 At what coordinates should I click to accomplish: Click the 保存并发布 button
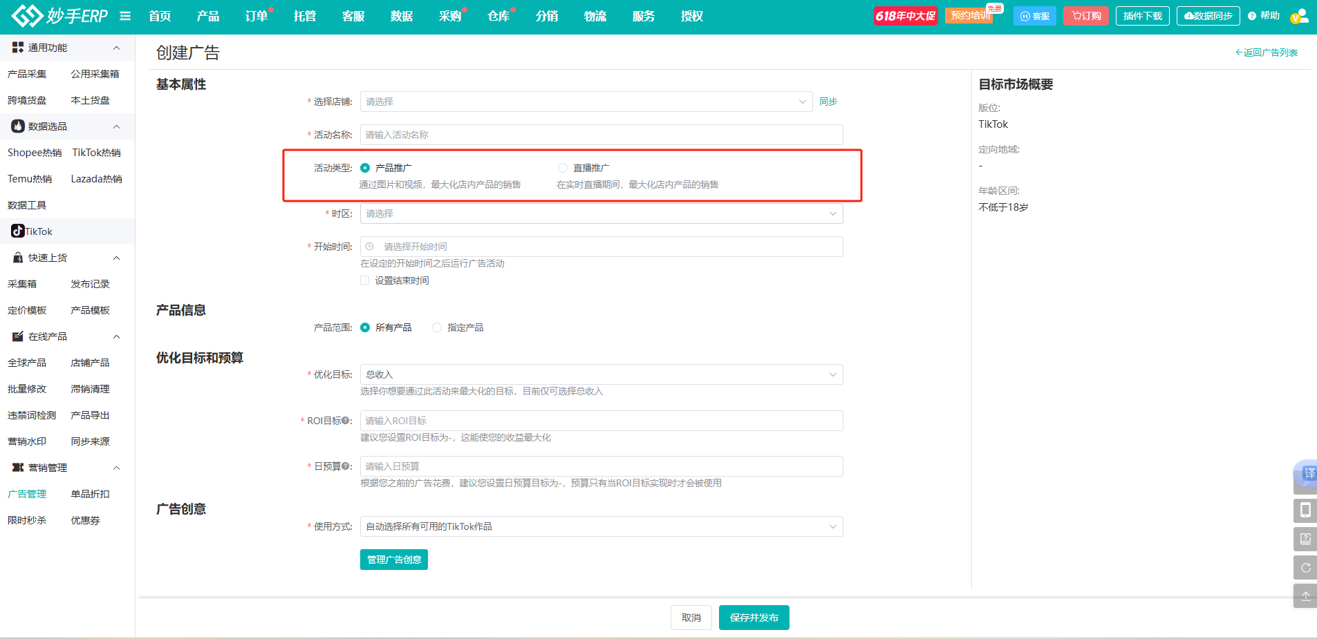click(754, 618)
